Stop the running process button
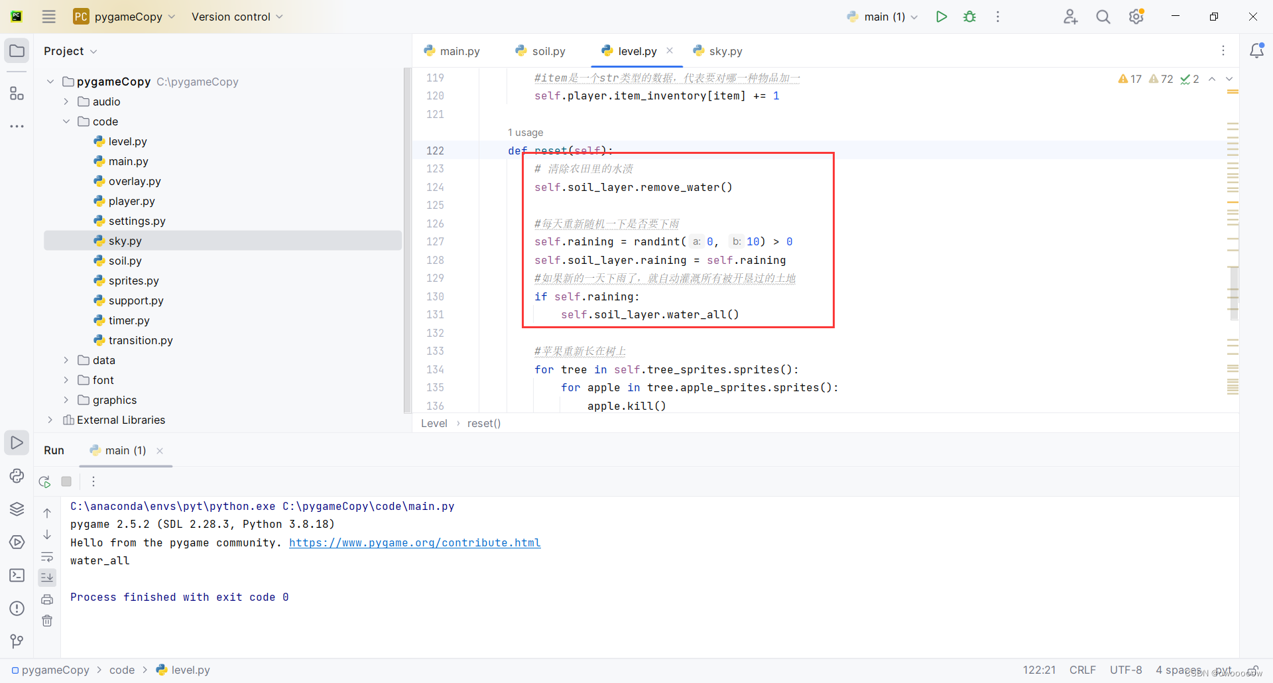This screenshot has height=683, width=1273. (66, 481)
